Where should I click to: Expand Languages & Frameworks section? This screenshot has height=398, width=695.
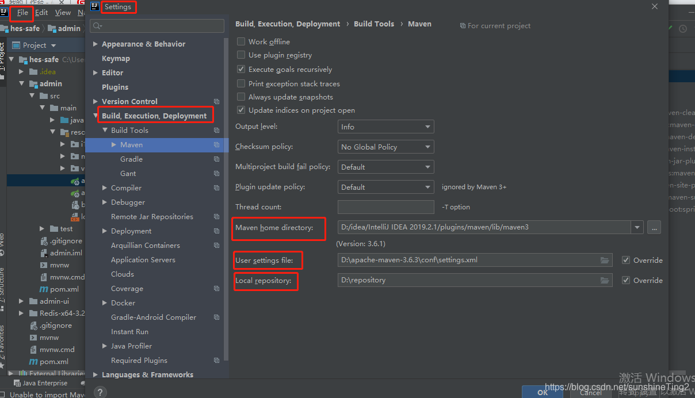(96, 374)
